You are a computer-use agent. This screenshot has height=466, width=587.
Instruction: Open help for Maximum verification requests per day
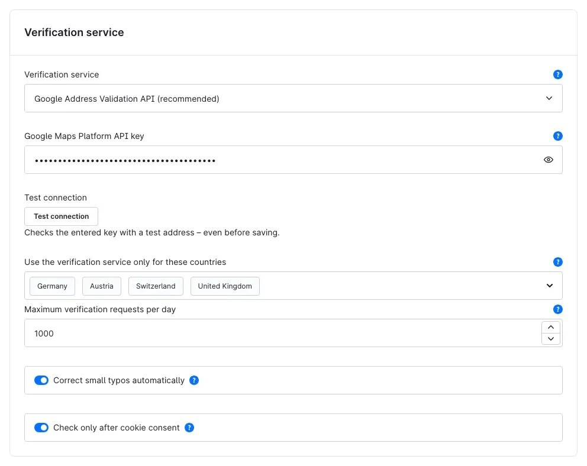557,309
